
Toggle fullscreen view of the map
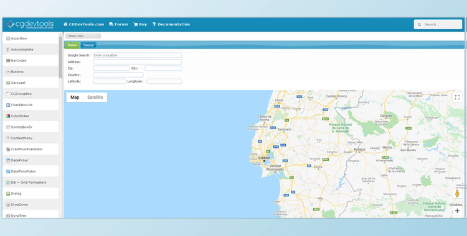[457, 97]
